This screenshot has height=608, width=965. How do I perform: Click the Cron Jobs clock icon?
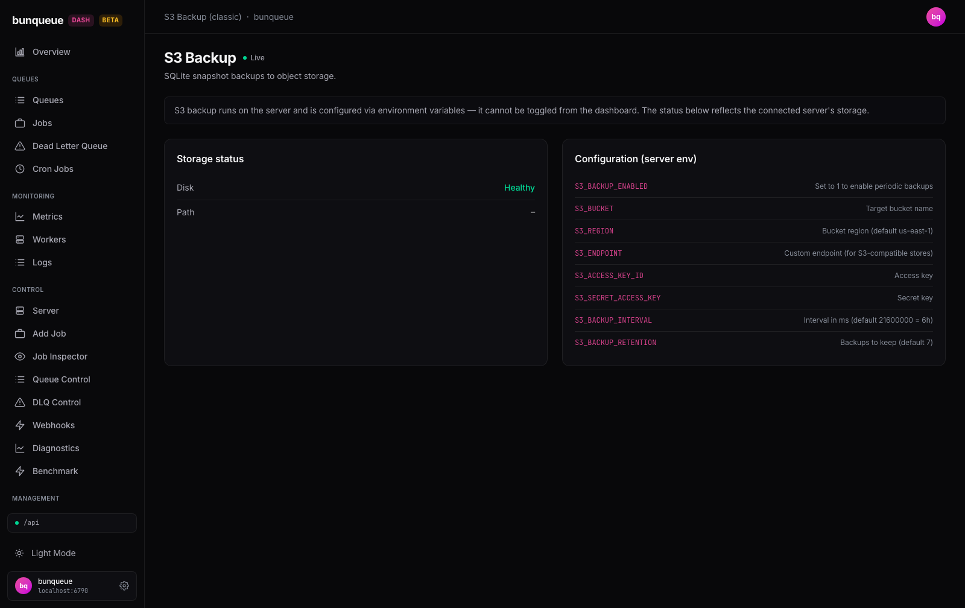click(x=20, y=169)
